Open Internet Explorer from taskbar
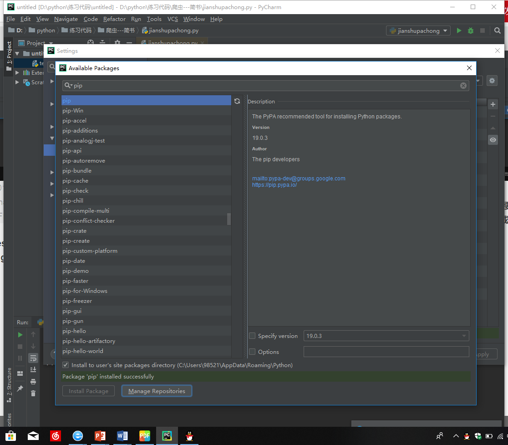The width and height of the screenshot is (508, 445). click(78, 436)
